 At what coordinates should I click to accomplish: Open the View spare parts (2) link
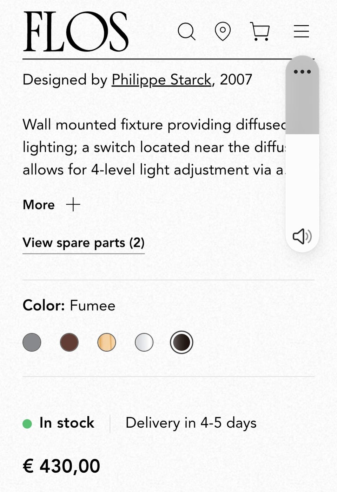tap(84, 243)
